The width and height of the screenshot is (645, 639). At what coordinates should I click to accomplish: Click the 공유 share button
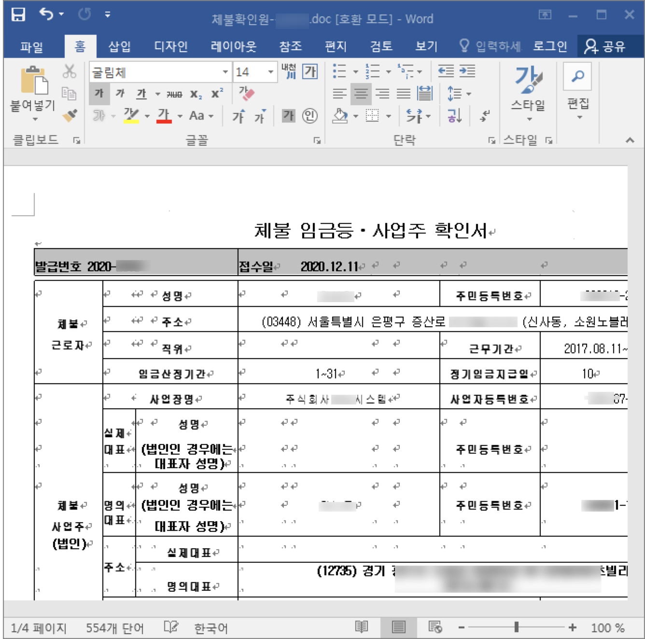(x=604, y=46)
